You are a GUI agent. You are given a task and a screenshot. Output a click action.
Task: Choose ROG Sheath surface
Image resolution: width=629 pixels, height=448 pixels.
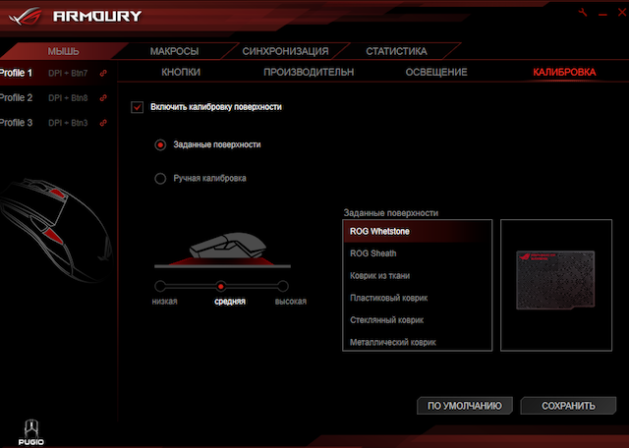(x=417, y=253)
